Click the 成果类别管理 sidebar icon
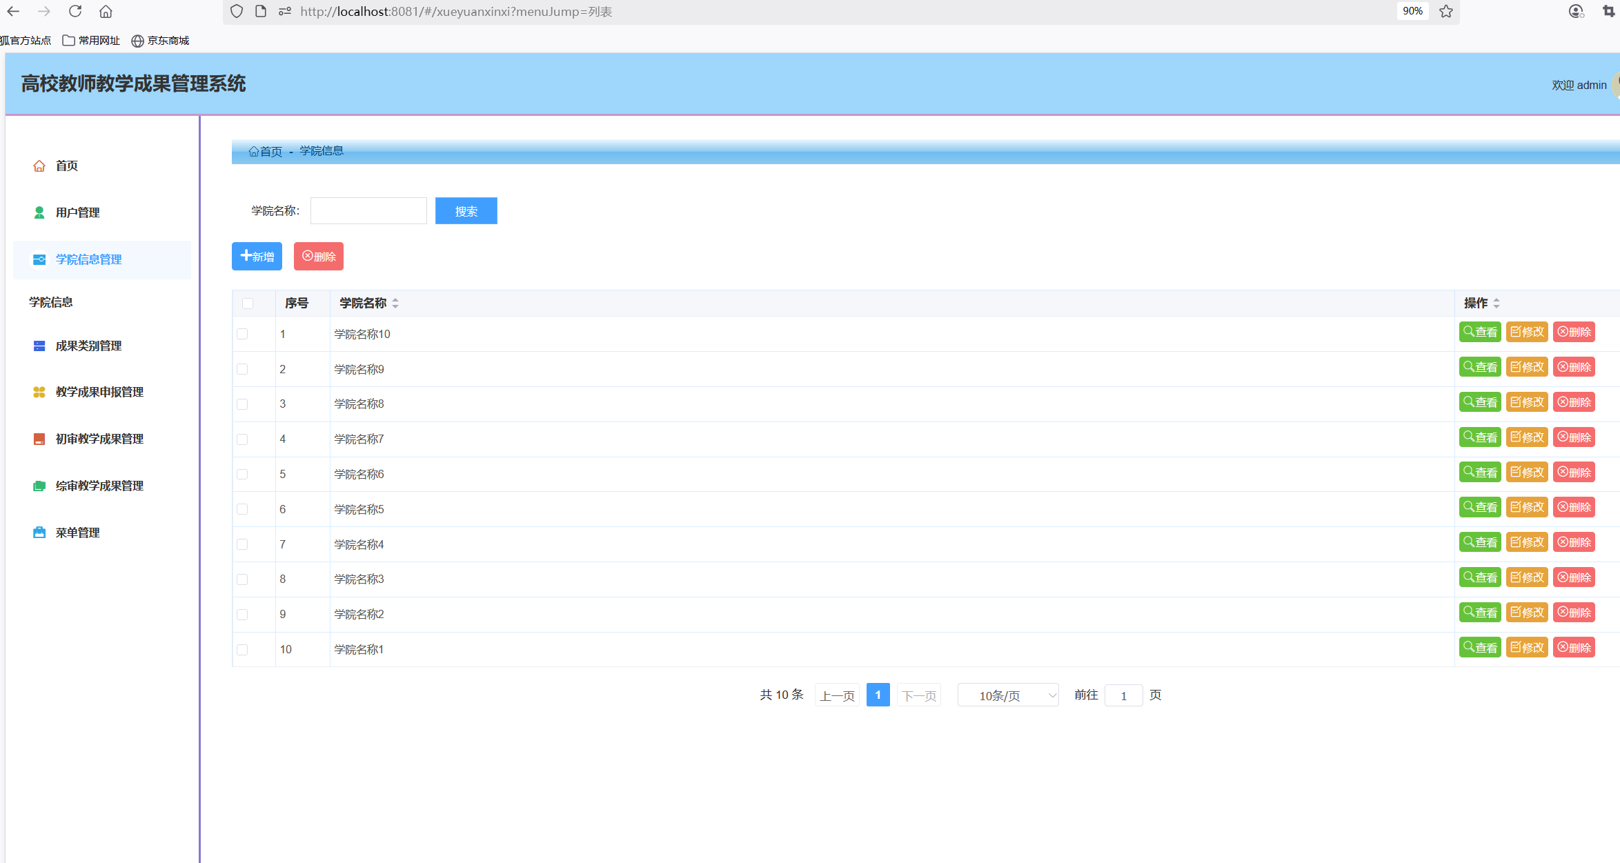1620x863 pixels. coord(39,346)
